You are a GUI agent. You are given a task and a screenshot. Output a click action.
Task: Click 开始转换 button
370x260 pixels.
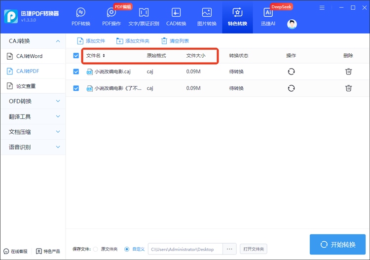(x=337, y=244)
